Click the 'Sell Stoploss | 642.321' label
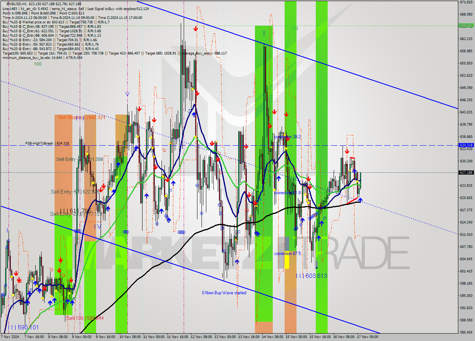This screenshot has height=341, width=475. click(x=82, y=117)
